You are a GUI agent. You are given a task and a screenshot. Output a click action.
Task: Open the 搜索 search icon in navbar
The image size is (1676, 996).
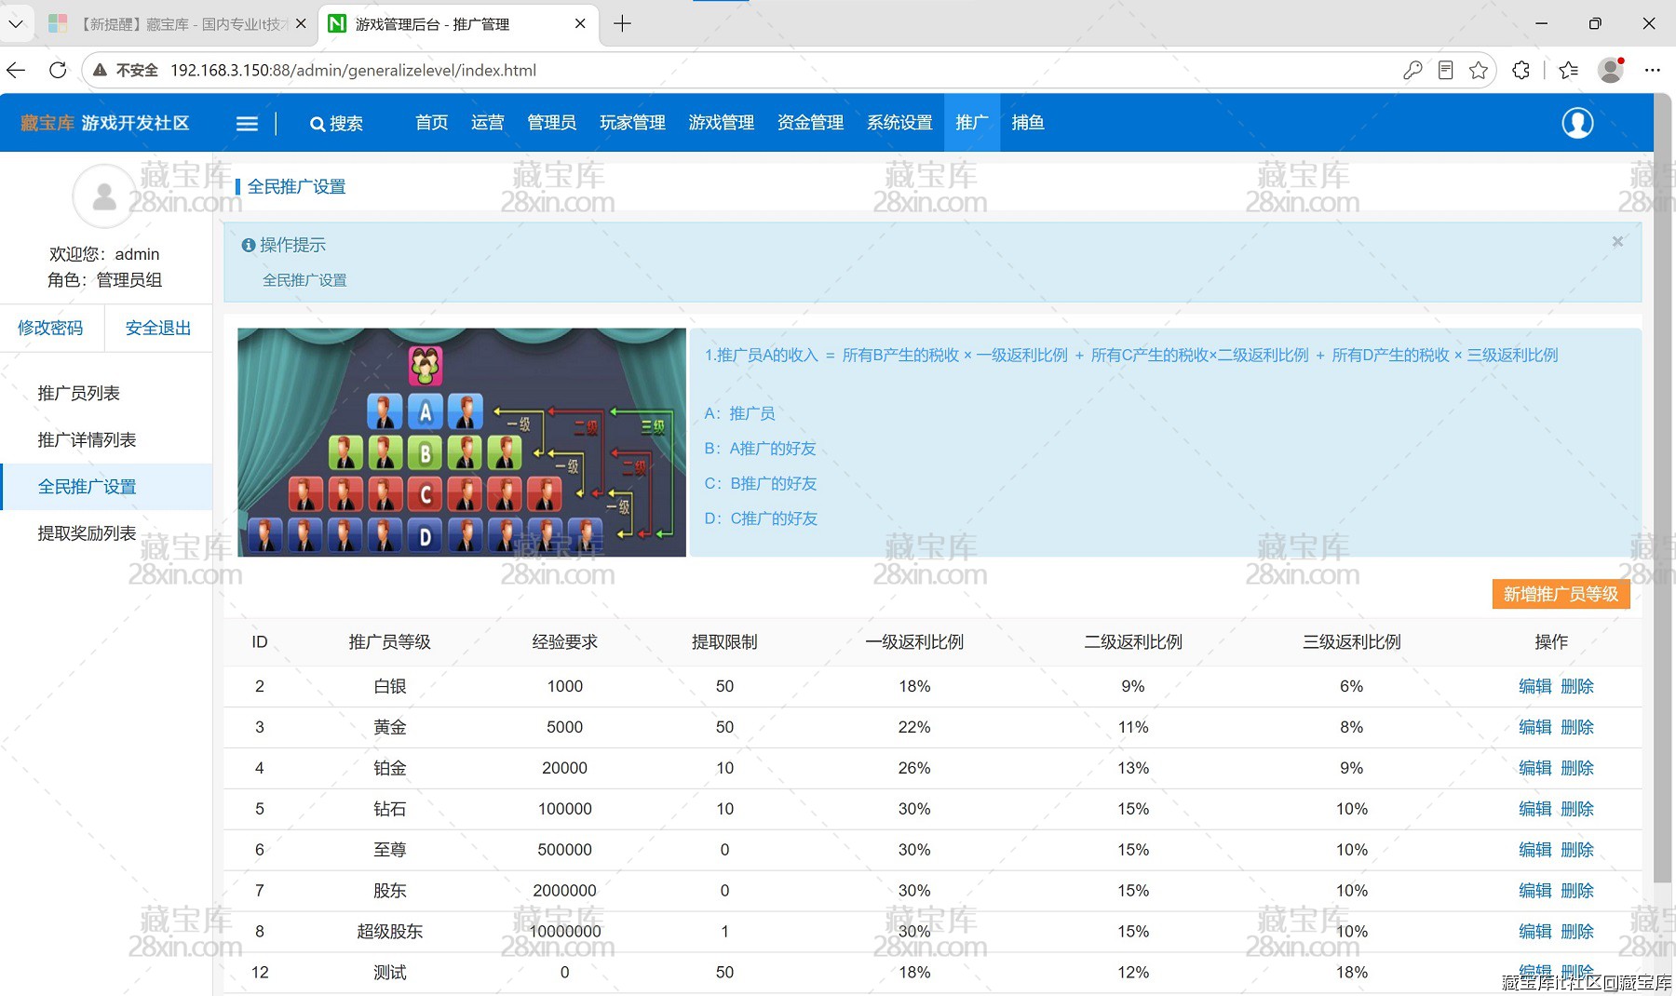pos(336,123)
